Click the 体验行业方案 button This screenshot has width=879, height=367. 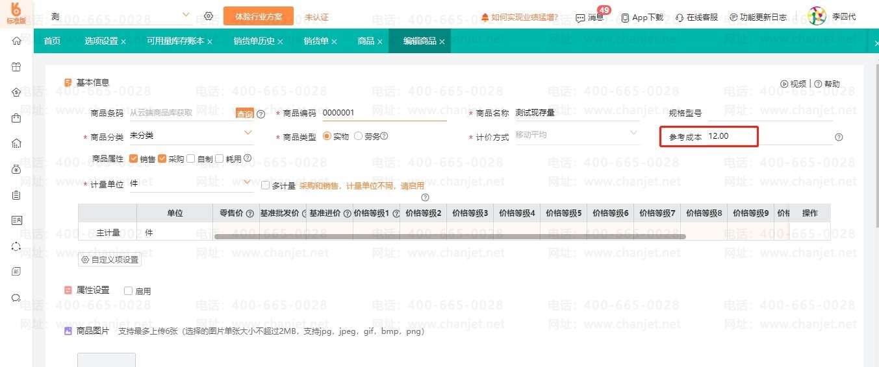(259, 16)
